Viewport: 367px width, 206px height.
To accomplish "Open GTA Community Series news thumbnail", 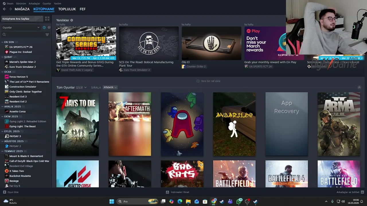I will coord(86,43).
